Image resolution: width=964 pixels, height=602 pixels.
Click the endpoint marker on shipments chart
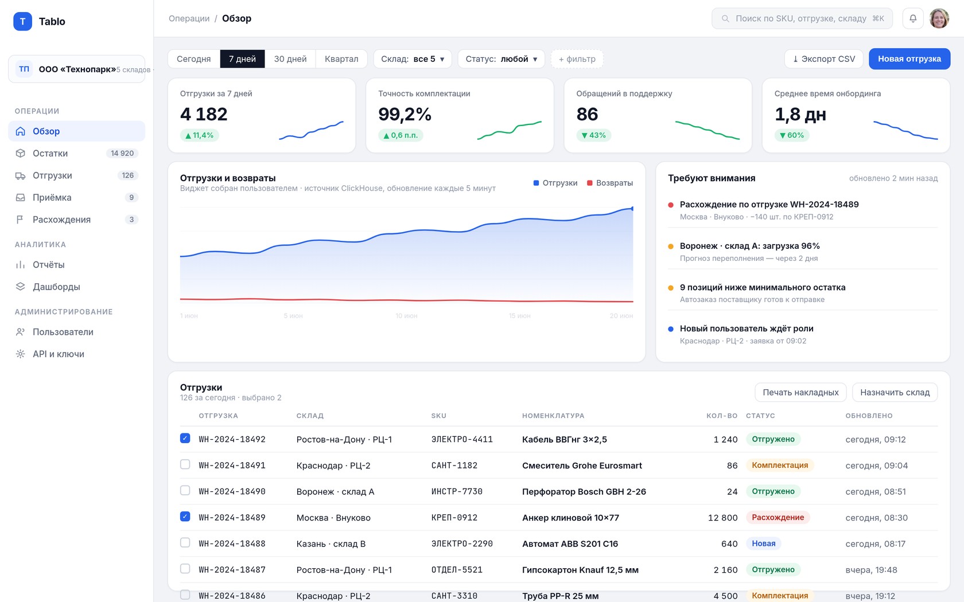point(632,209)
